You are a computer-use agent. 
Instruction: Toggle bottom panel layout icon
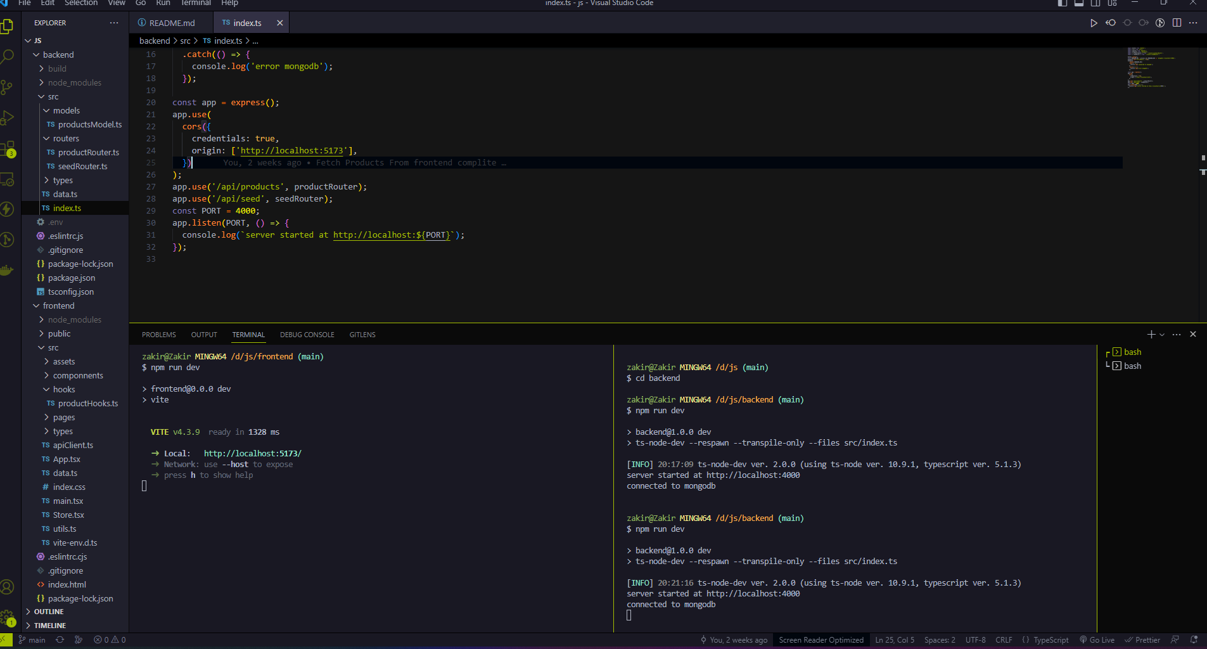1079,3
